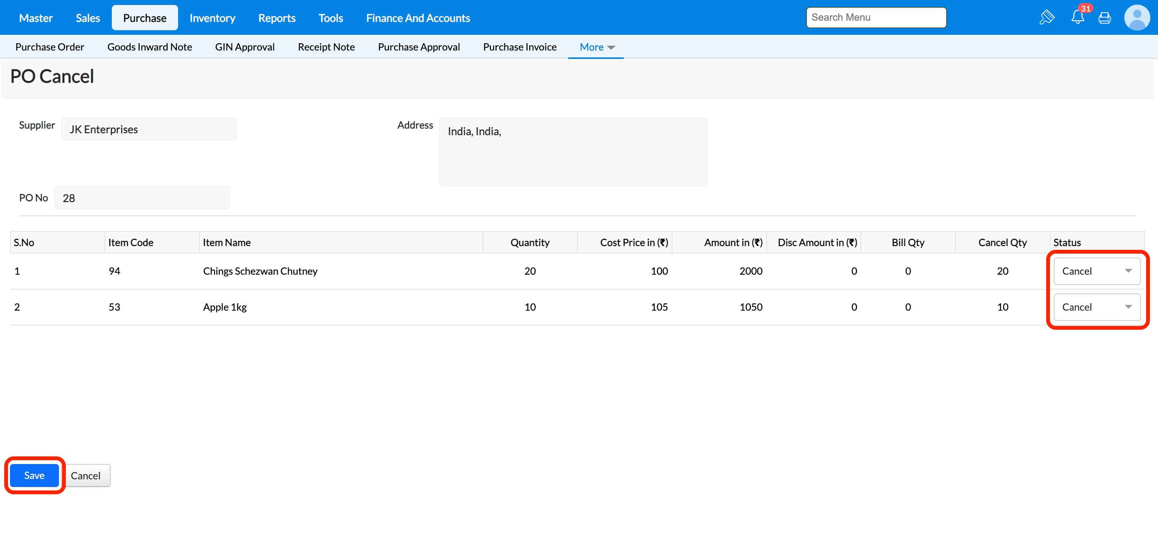Switch to Purchase Order tab
The height and width of the screenshot is (544, 1158).
coord(50,47)
